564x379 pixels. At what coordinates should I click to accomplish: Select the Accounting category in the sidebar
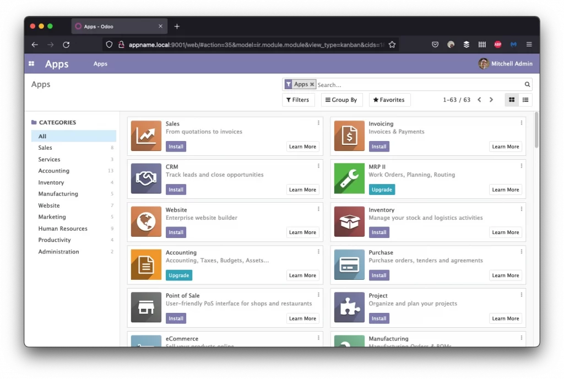pos(74,171)
